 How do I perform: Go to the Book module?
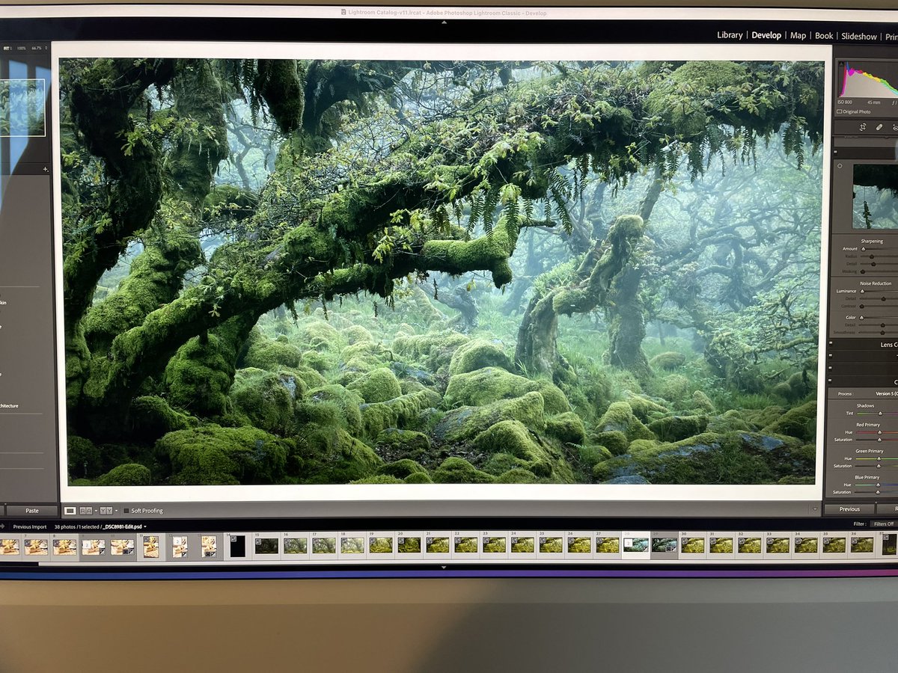[824, 35]
